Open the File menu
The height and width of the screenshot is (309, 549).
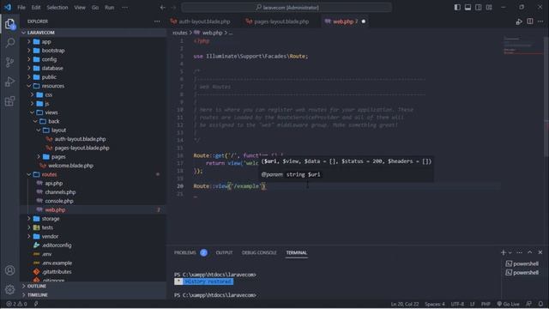pyautogui.click(x=21, y=8)
